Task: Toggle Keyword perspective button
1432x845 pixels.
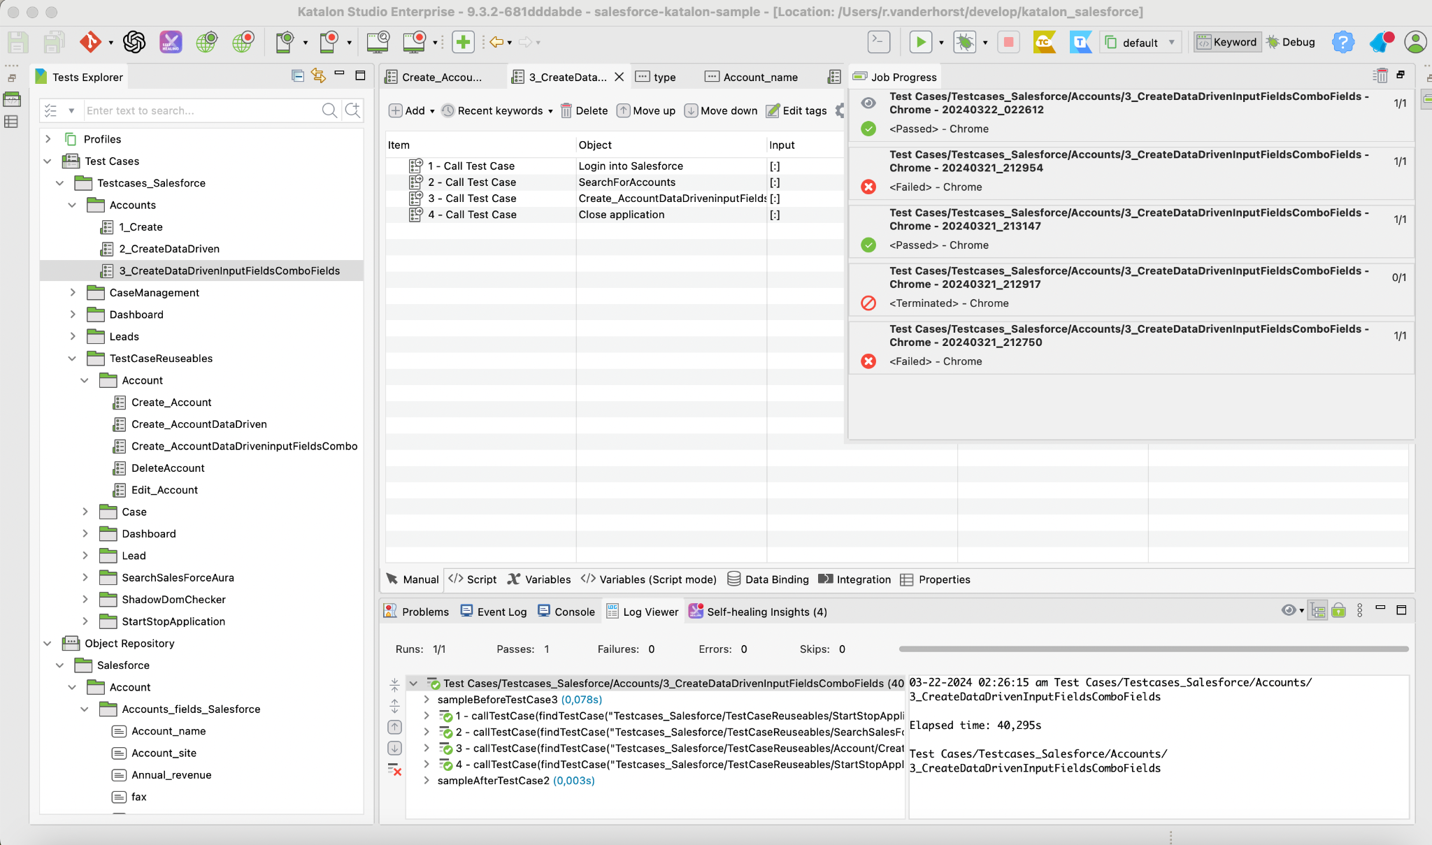Action: pos(1227,42)
